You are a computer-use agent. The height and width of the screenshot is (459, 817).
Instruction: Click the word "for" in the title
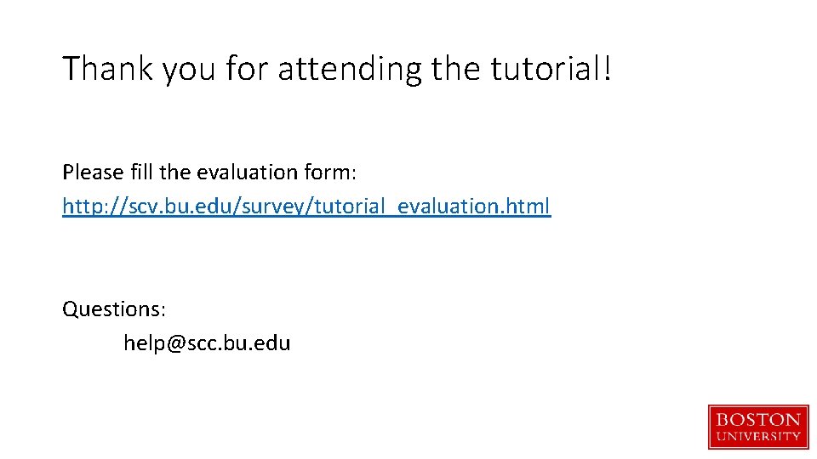pyautogui.click(x=247, y=69)
